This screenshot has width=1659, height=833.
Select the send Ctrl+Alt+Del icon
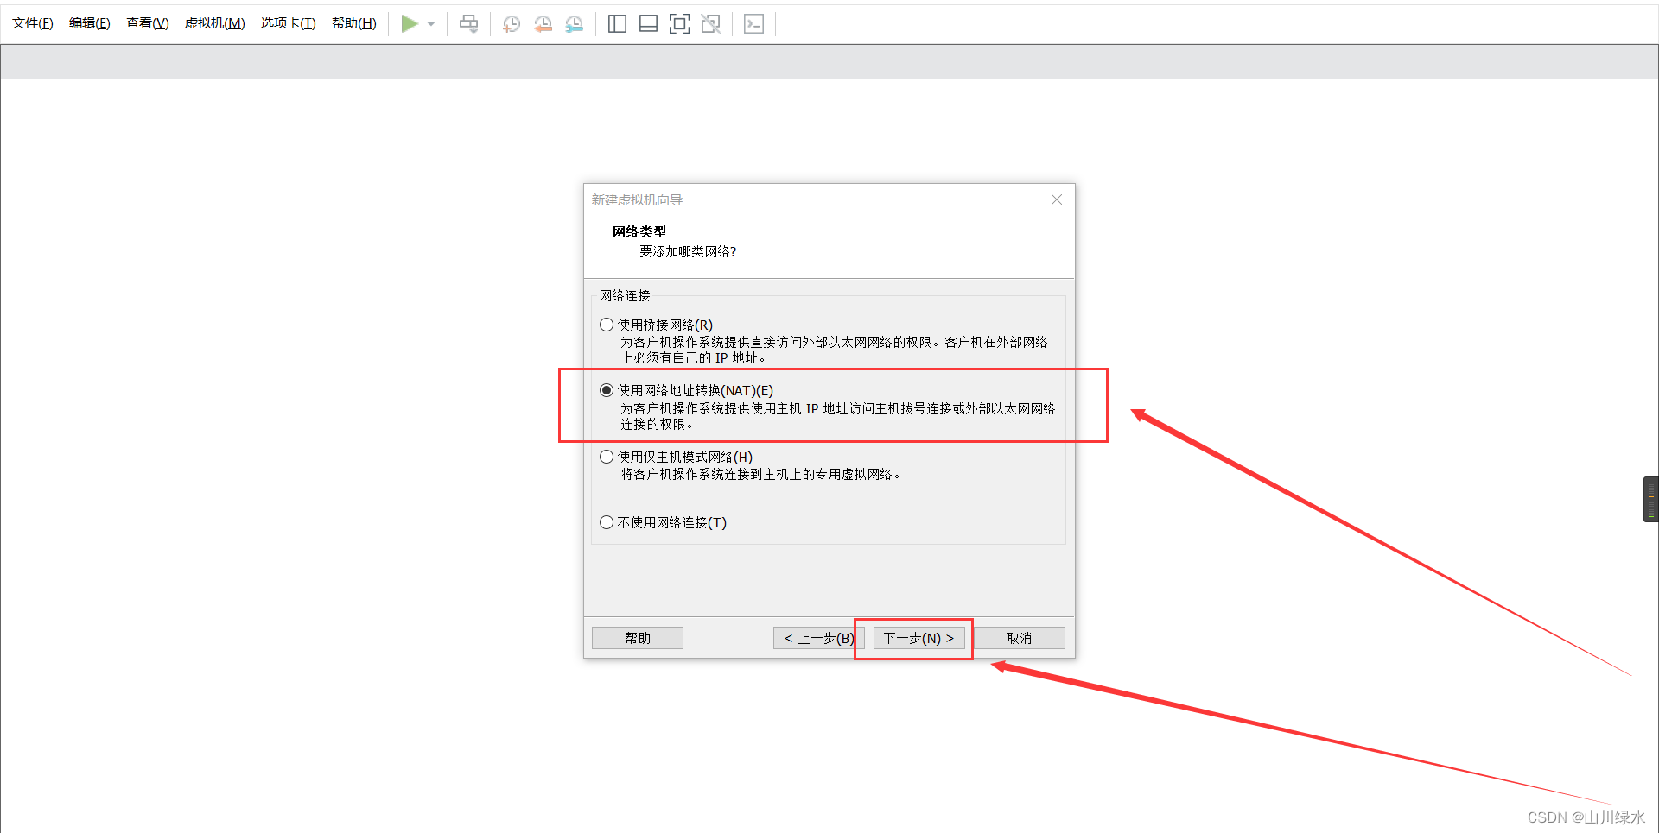[x=468, y=23]
